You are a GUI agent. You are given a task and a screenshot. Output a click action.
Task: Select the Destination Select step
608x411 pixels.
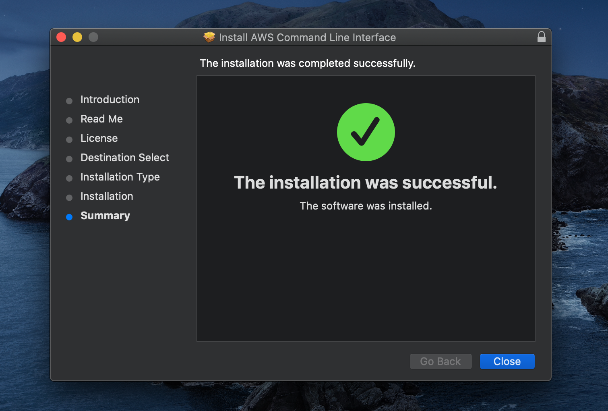point(125,158)
